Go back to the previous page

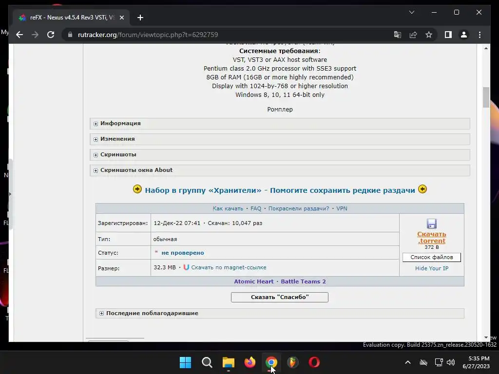point(19,35)
